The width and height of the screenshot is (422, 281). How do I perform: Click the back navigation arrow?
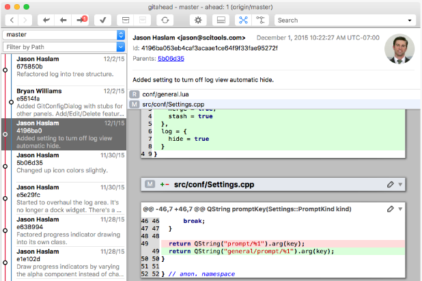[13, 20]
